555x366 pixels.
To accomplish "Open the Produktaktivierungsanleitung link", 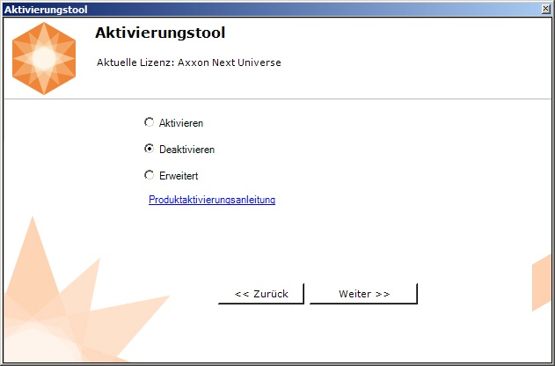I will click(x=212, y=200).
